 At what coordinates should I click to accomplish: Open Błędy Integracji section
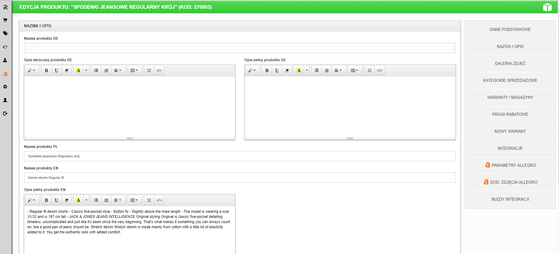click(x=510, y=199)
